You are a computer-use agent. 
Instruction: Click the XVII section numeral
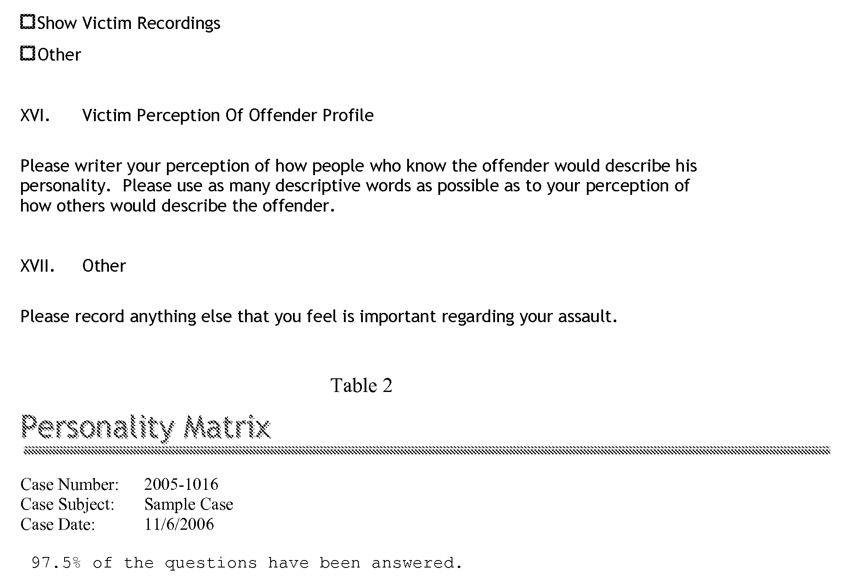pos(37,266)
